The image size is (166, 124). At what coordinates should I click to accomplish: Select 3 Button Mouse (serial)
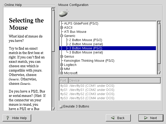(x=86, y=52)
